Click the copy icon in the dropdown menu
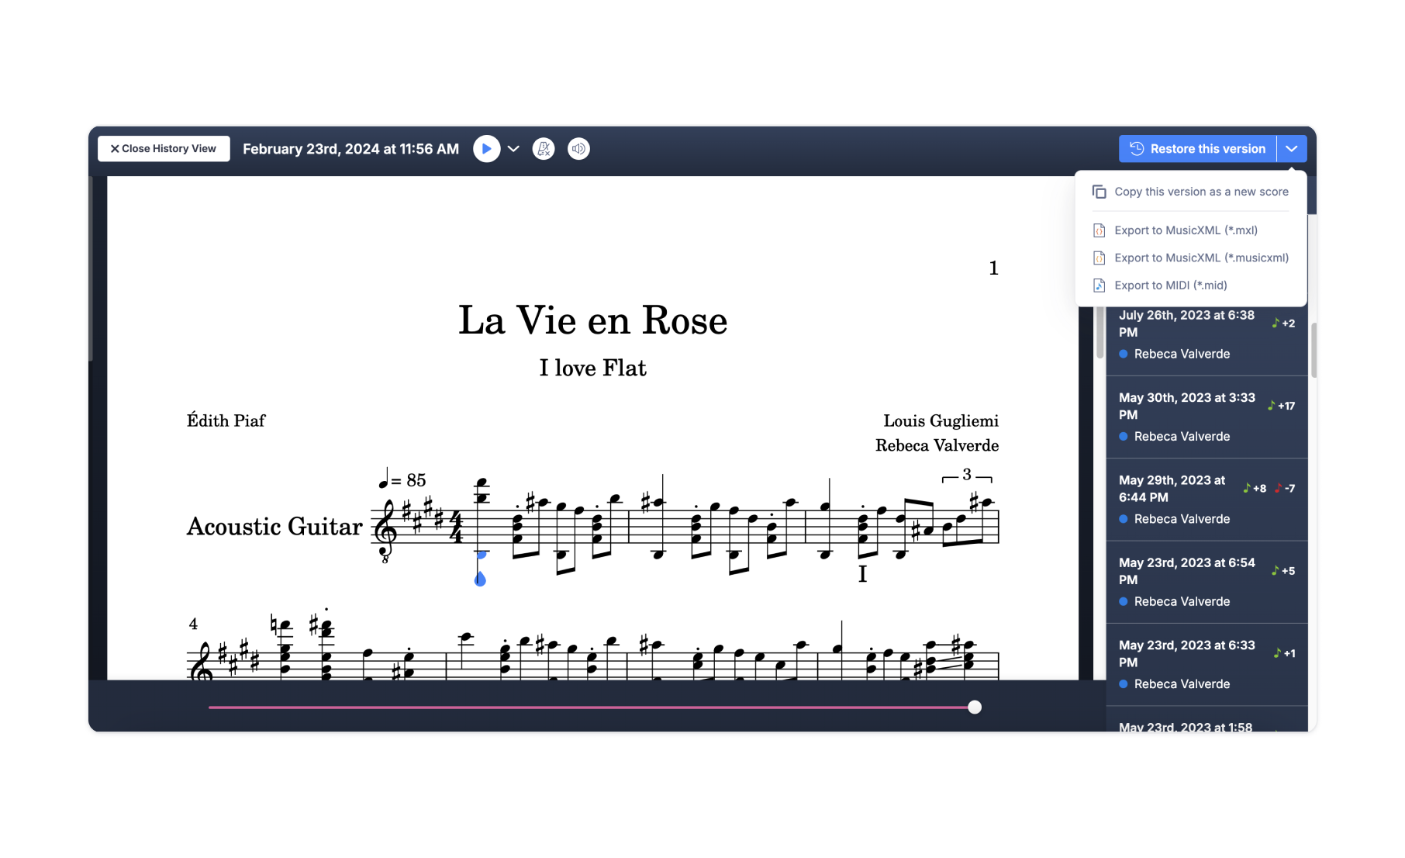The image size is (1405, 858). pyautogui.click(x=1099, y=192)
